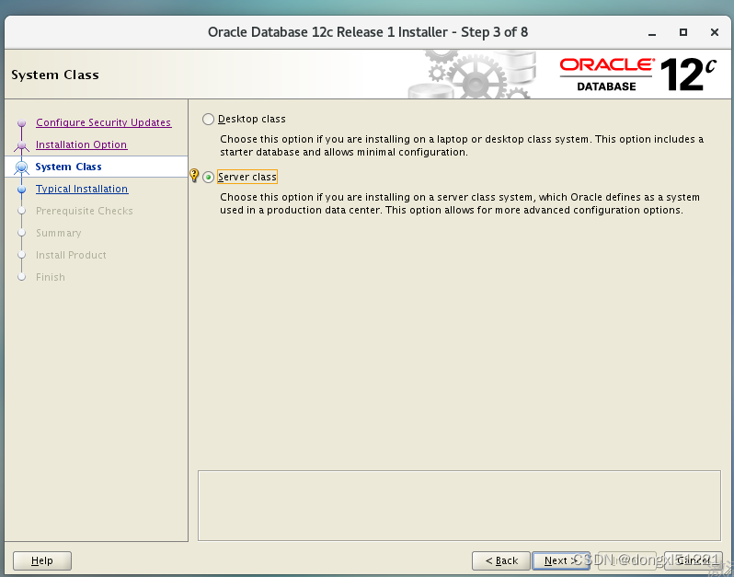Screen dimensions: 734x577
Task: Click the installer window title bar text
Action: tap(368, 32)
